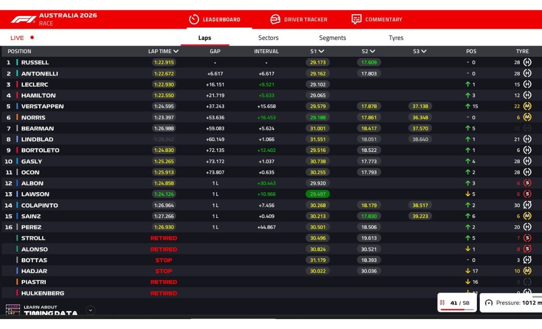Select the Segments tab
Screen dimensions: 542x329
332,38
